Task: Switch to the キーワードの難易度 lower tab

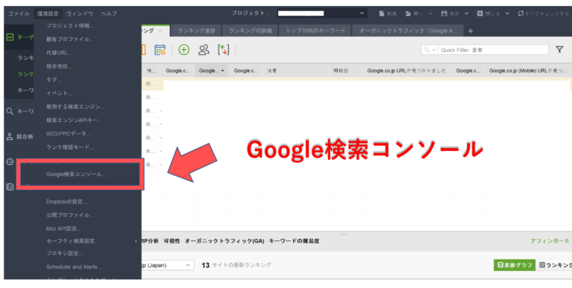Action: 294,241
